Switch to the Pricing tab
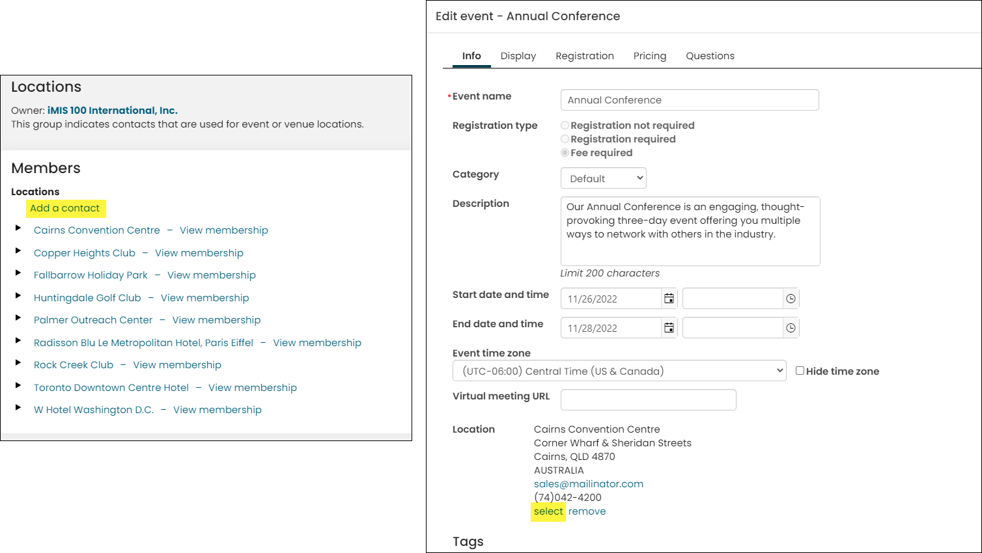The image size is (982, 553). point(650,56)
